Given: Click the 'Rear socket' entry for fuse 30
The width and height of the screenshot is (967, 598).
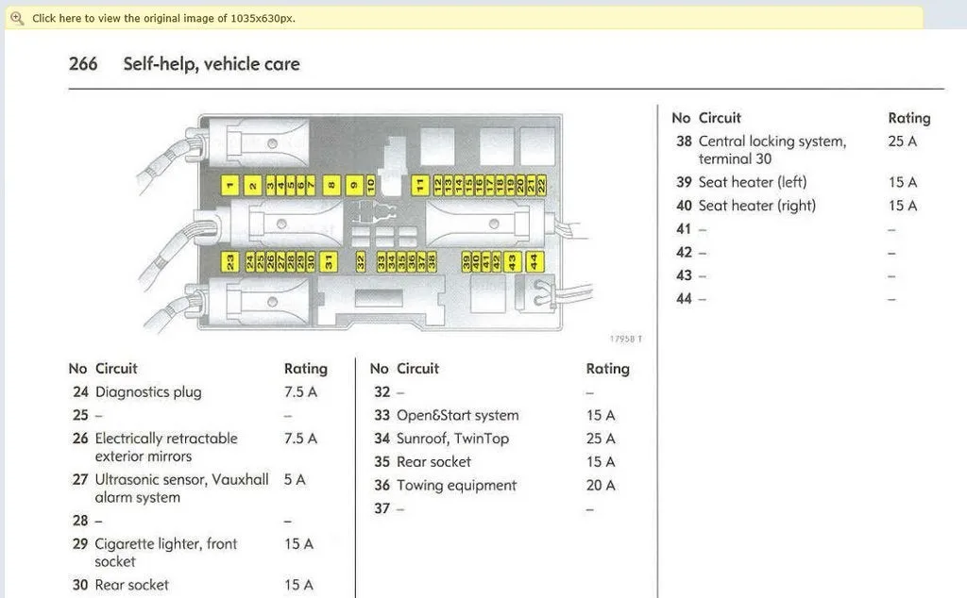Looking at the screenshot, I should (x=131, y=585).
